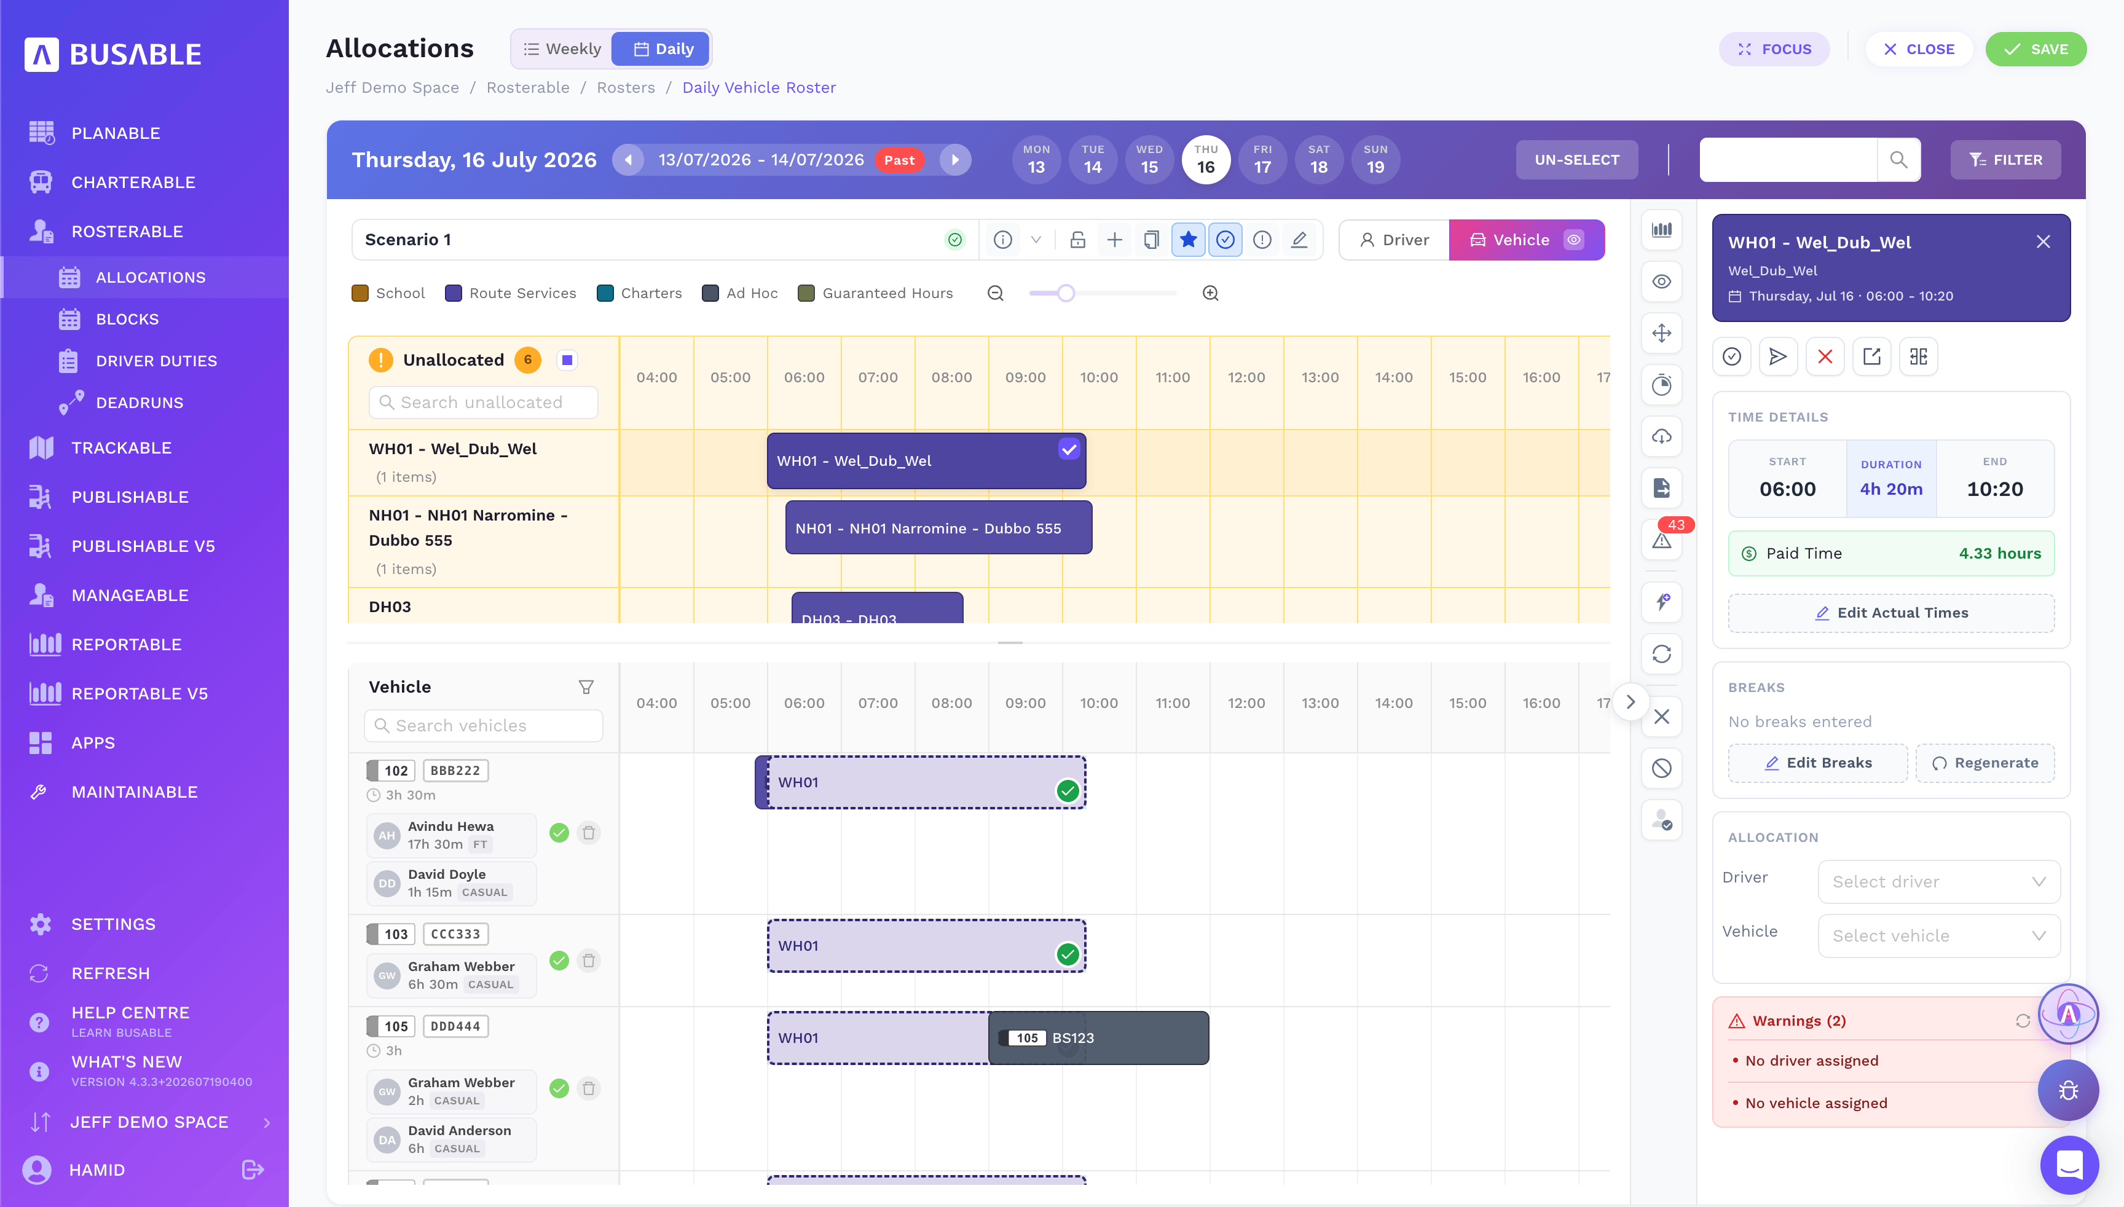Click zoom out magnifier icon near legend
Viewport: 2124px width, 1207px height.
pos(996,294)
